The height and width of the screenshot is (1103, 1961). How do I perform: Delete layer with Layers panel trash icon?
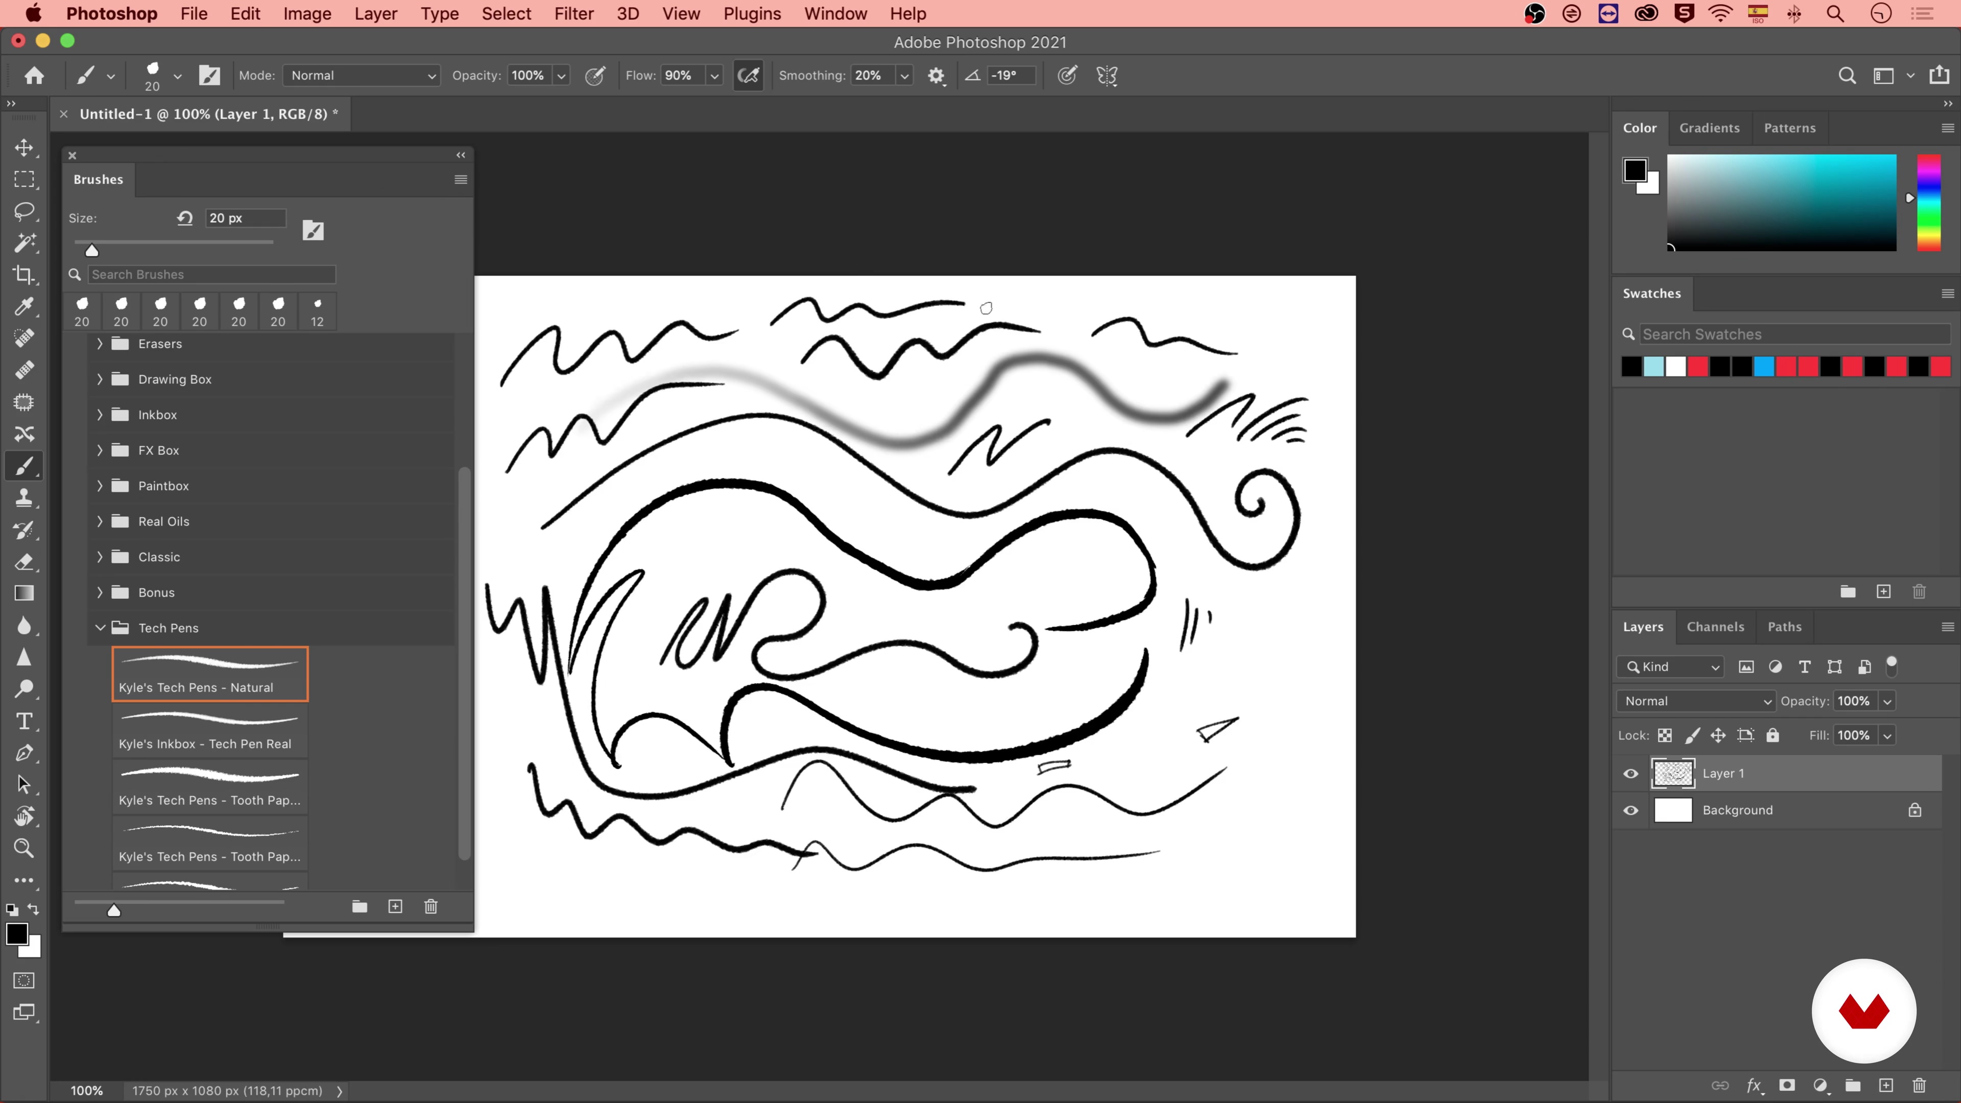pyautogui.click(x=1919, y=1086)
